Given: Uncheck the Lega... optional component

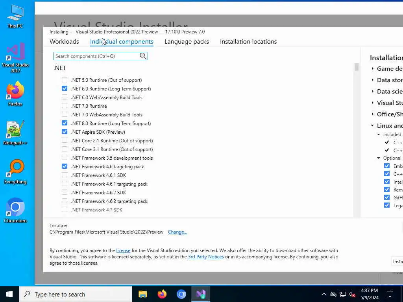Looking at the screenshot, I should [x=387, y=205].
